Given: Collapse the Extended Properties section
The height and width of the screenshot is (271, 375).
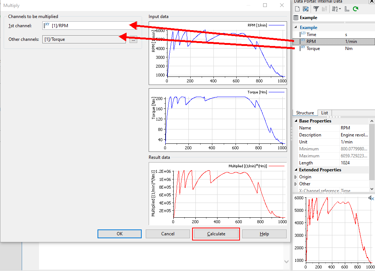Looking at the screenshot, I should coord(296,170).
